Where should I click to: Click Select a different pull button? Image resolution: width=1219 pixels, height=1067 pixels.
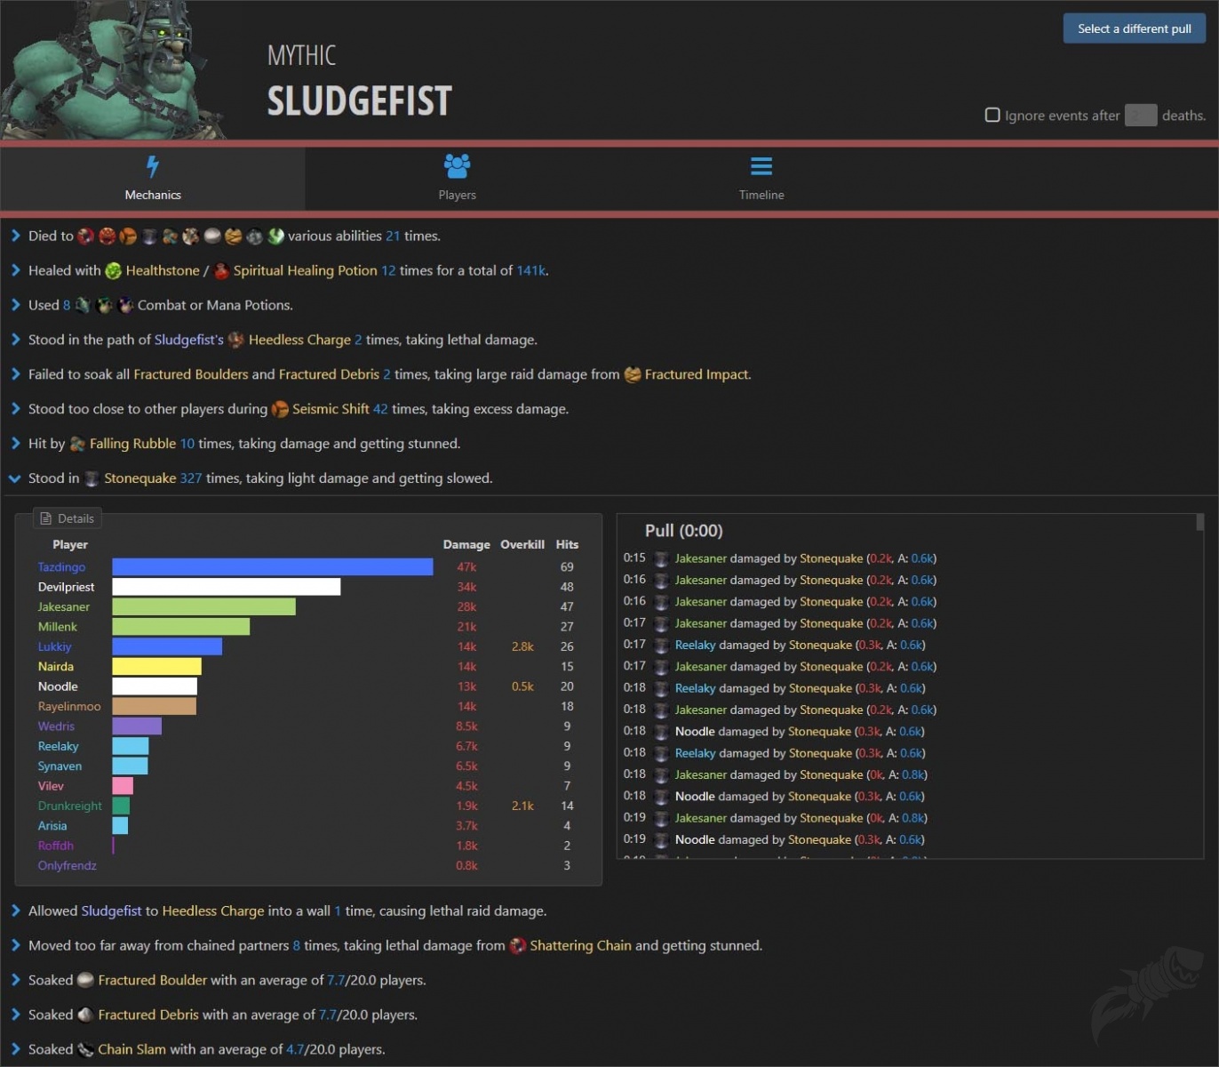point(1134,28)
